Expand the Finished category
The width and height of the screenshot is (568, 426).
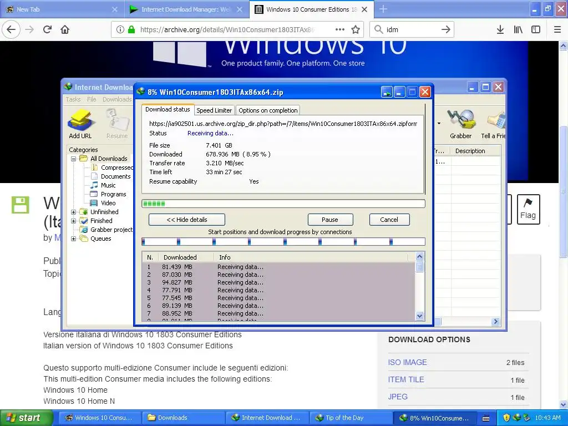(x=74, y=221)
